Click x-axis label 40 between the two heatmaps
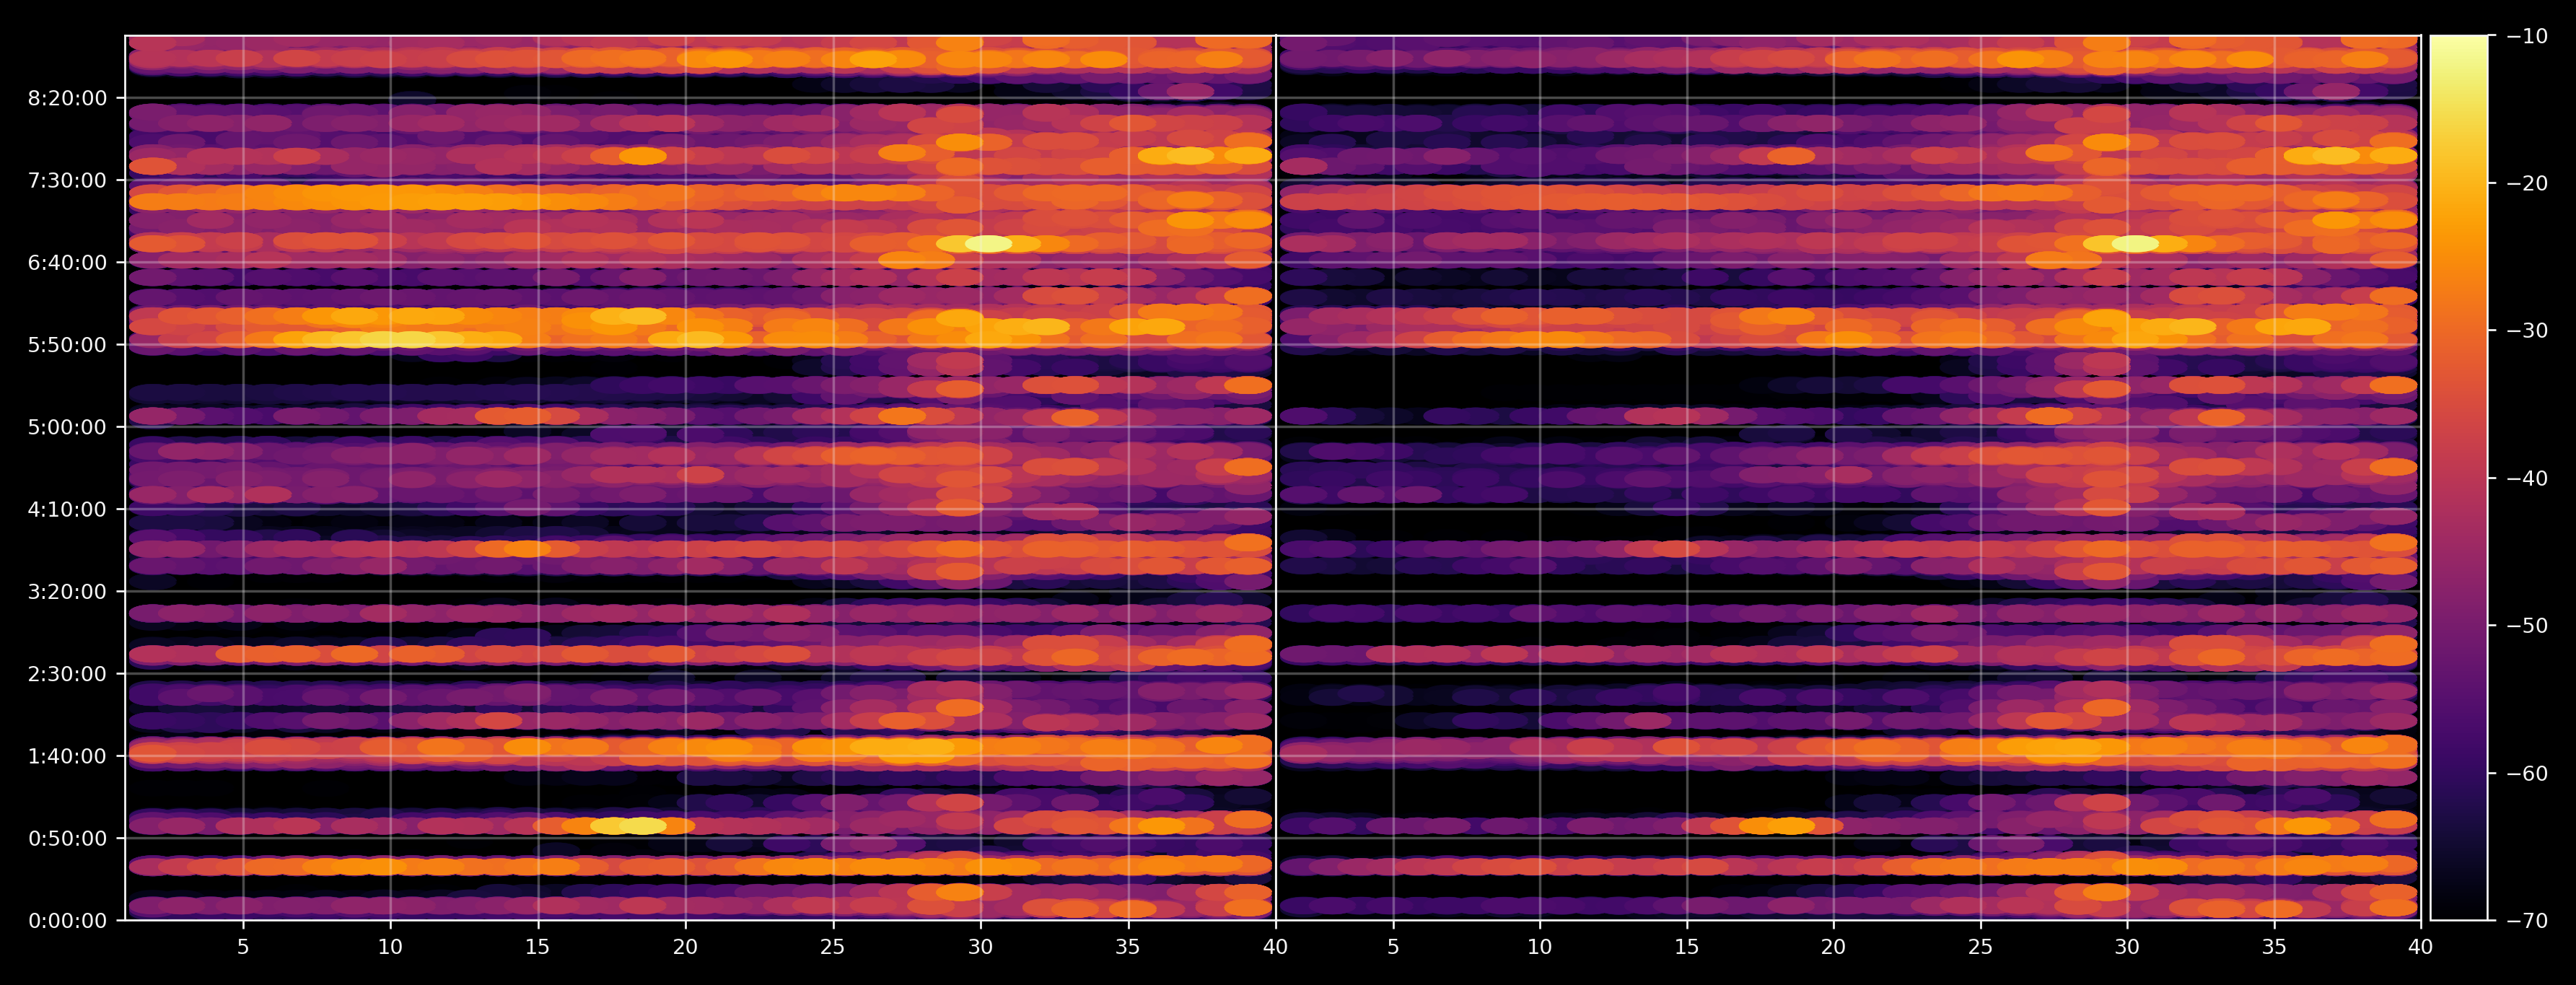This screenshot has width=2576, height=985. (1275, 947)
